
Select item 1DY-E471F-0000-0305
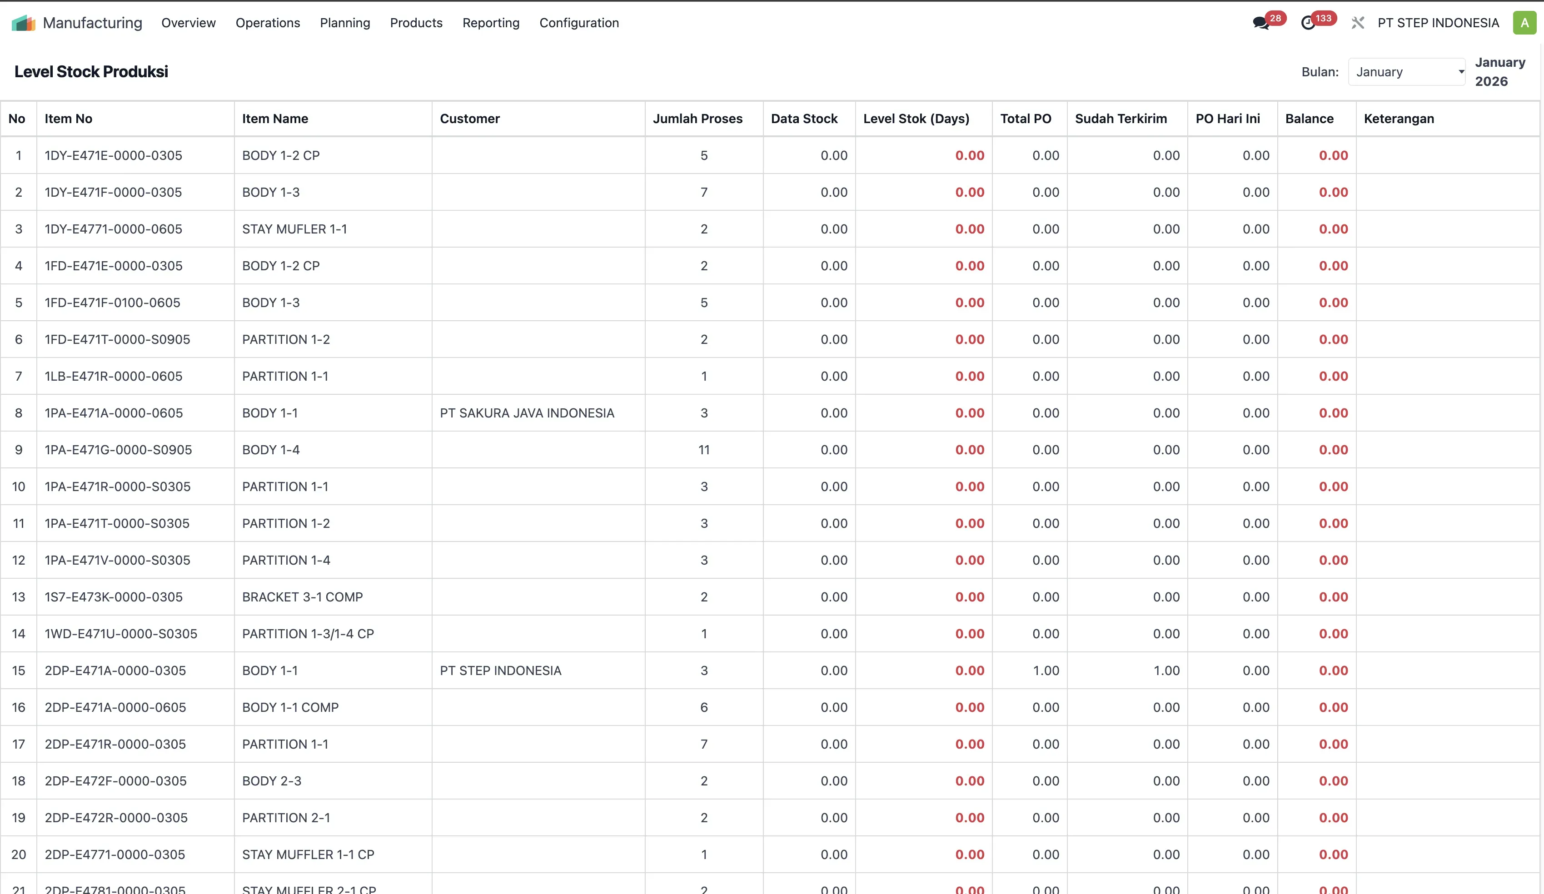click(x=113, y=193)
